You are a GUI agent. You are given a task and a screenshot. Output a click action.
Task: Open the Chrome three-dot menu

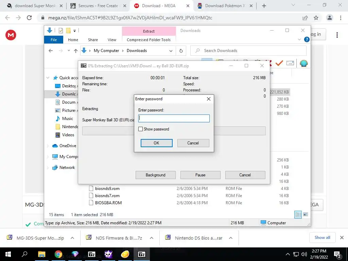pos(341,18)
